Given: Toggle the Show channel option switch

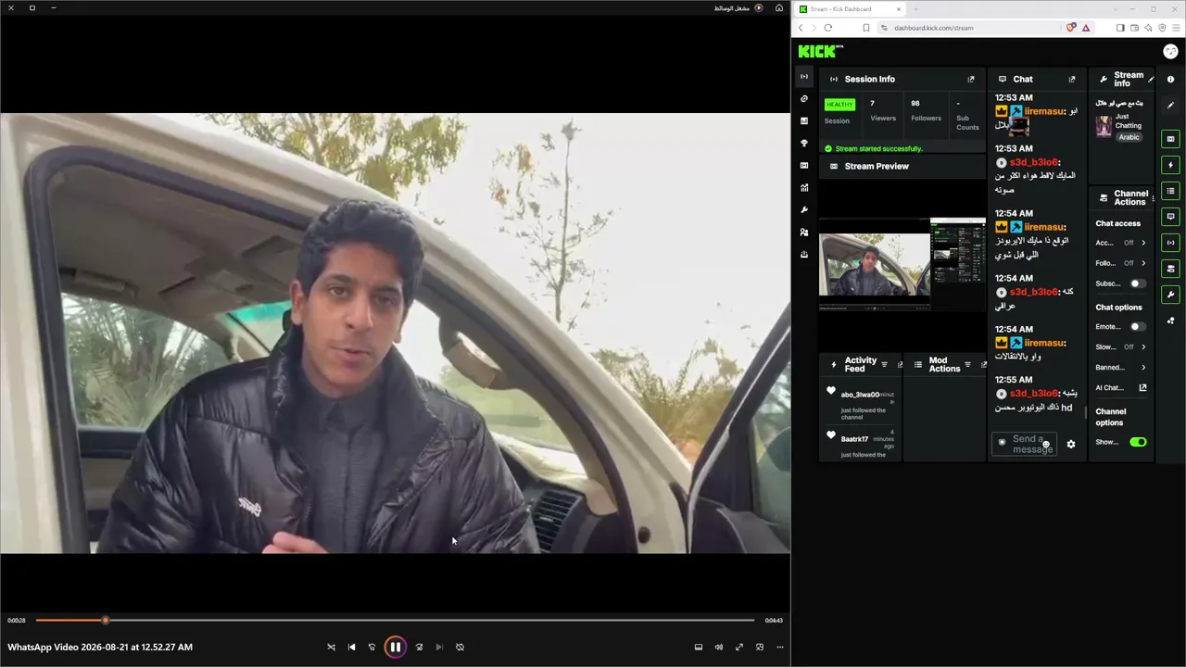Looking at the screenshot, I should pyautogui.click(x=1138, y=442).
